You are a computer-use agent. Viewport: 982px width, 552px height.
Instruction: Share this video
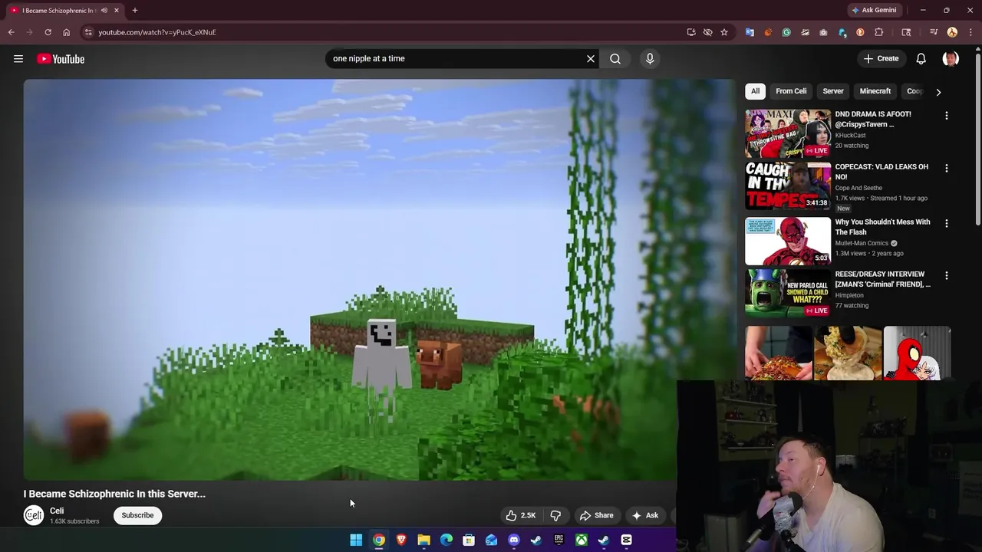[596, 515]
